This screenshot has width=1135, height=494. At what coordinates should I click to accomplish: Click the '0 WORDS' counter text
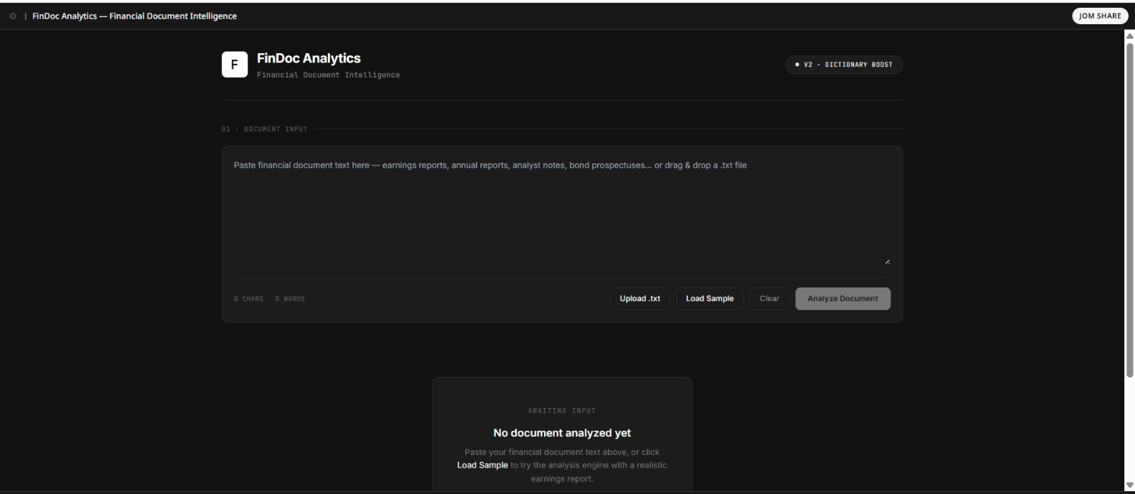(x=290, y=300)
